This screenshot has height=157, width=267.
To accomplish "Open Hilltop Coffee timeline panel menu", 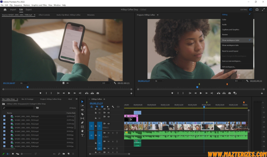I will (104, 99).
